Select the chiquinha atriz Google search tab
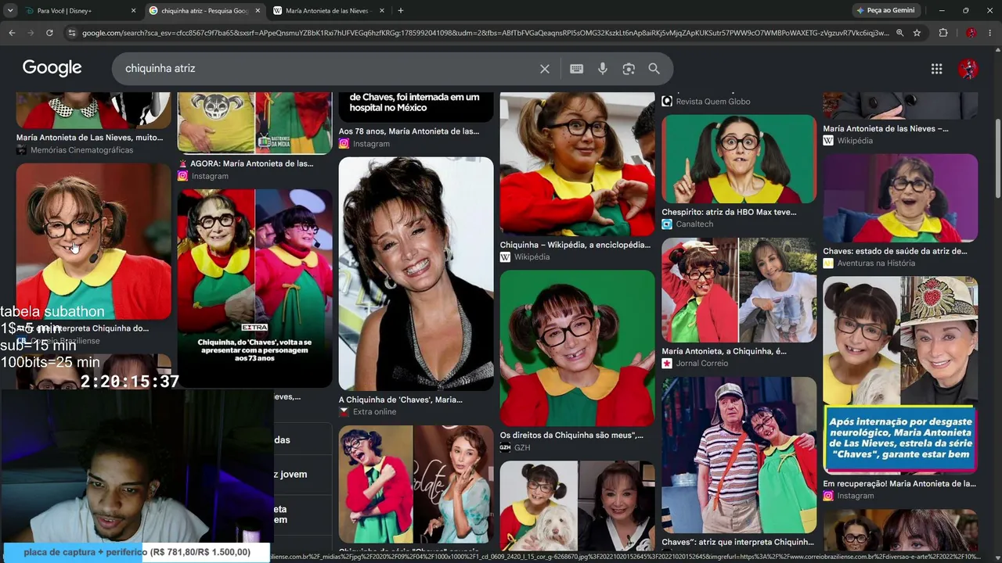1002x563 pixels. (205, 11)
